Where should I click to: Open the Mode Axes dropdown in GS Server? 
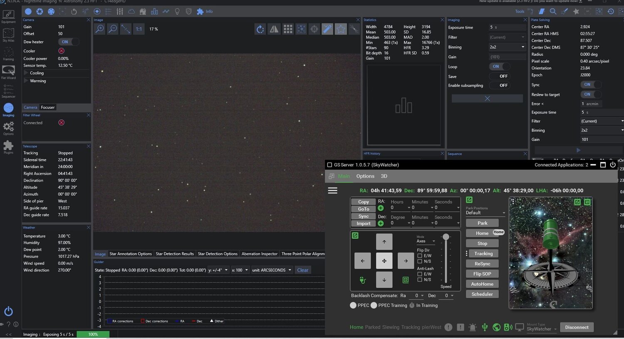(426, 241)
